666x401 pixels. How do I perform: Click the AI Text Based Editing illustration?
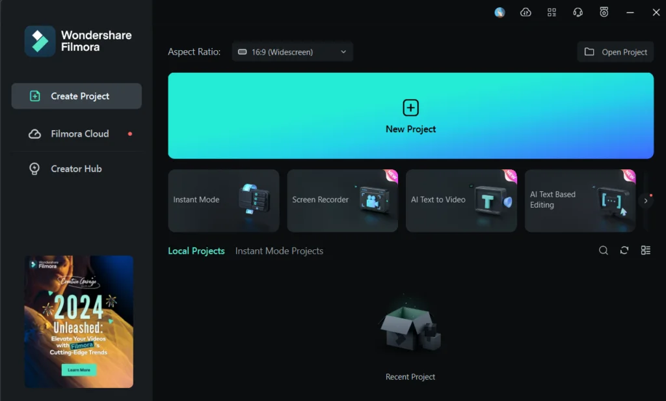(x=611, y=200)
